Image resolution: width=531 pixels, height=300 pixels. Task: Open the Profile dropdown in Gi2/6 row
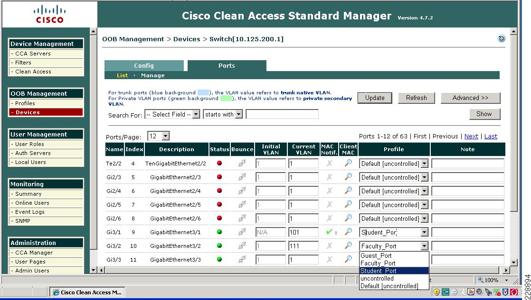pyautogui.click(x=424, y=218)
